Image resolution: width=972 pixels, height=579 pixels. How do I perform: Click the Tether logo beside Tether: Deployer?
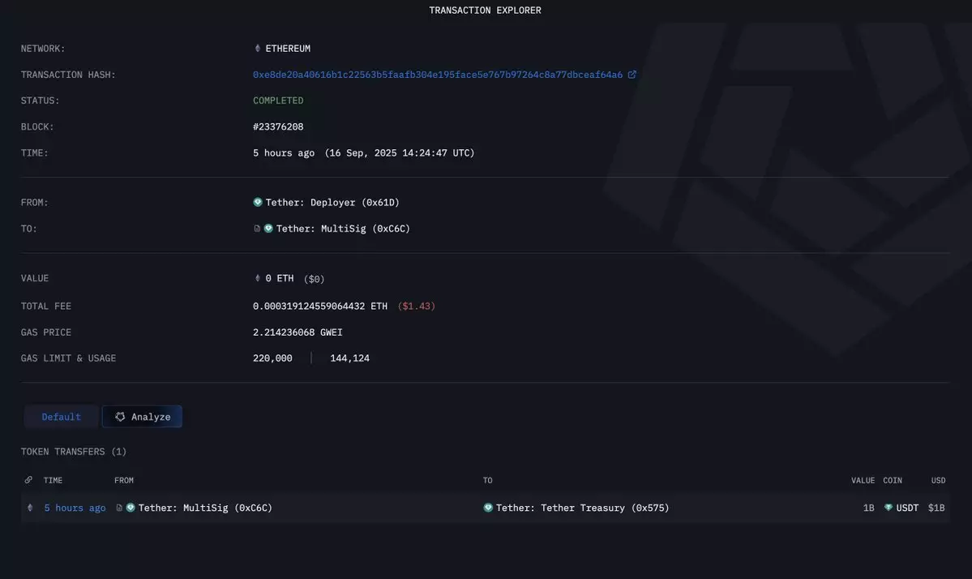(x=258, y=202)
